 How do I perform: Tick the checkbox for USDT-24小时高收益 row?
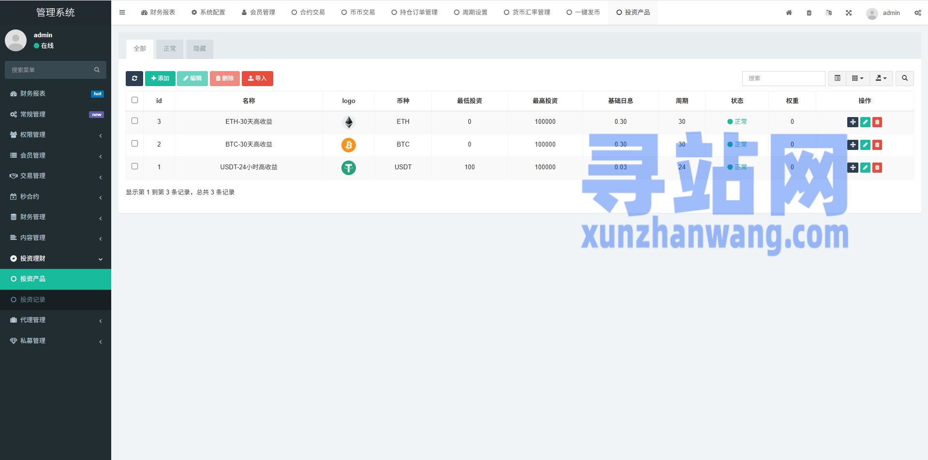click(x=135, y=166)
